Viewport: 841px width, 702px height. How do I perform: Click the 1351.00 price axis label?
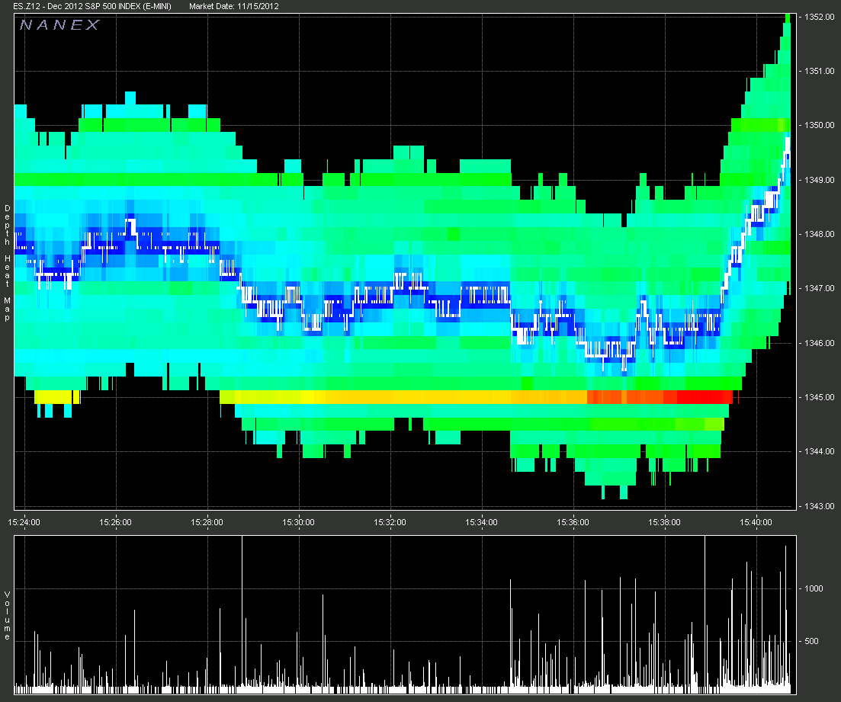pyautogui.click(x=819, y=71)
